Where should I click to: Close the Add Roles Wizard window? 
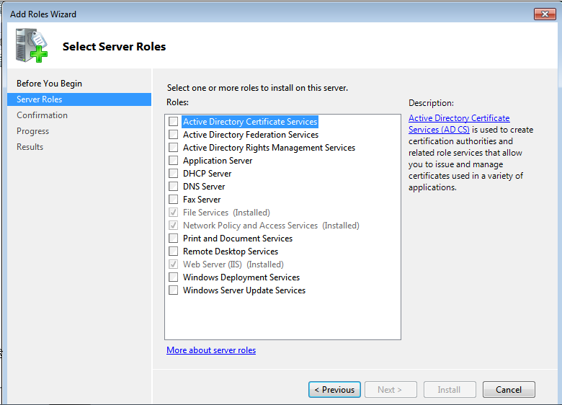click(x=545, y=14)
